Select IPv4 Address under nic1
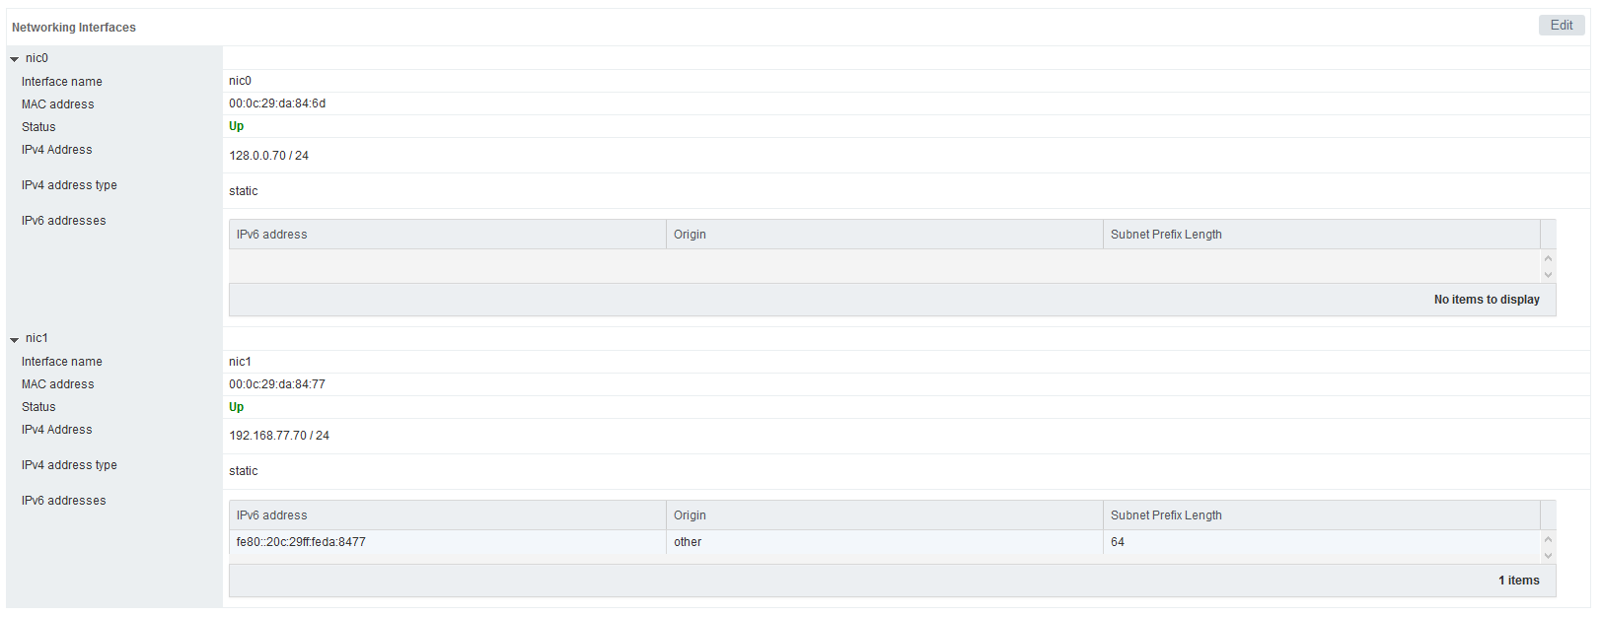This screenshot has height=617, width=1602. pos(56,430)
